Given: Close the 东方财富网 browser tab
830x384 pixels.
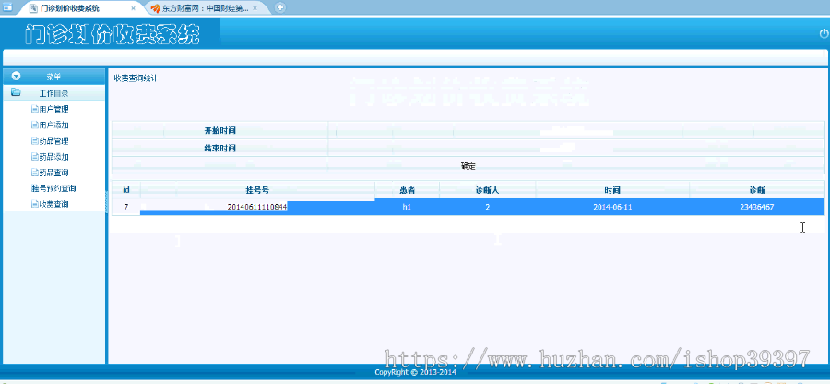Looking at the screenshot, I should pos(255,8).
